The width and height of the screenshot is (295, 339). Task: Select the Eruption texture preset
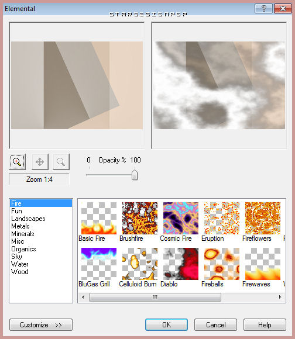[222, 218]
